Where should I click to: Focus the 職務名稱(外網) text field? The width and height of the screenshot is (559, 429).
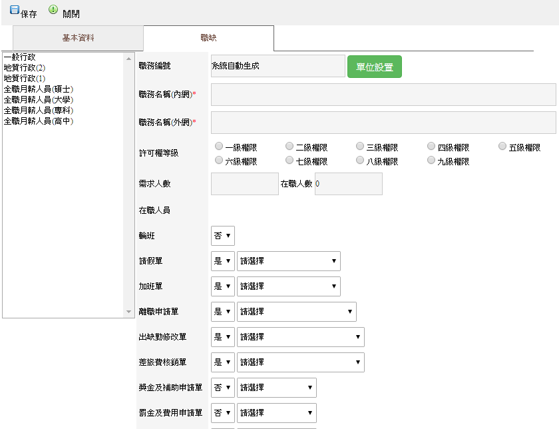pos(383,123)
